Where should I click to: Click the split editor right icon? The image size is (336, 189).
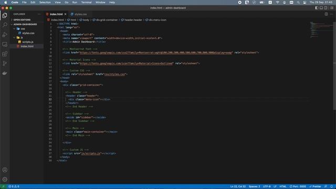[x=326, y=14]
